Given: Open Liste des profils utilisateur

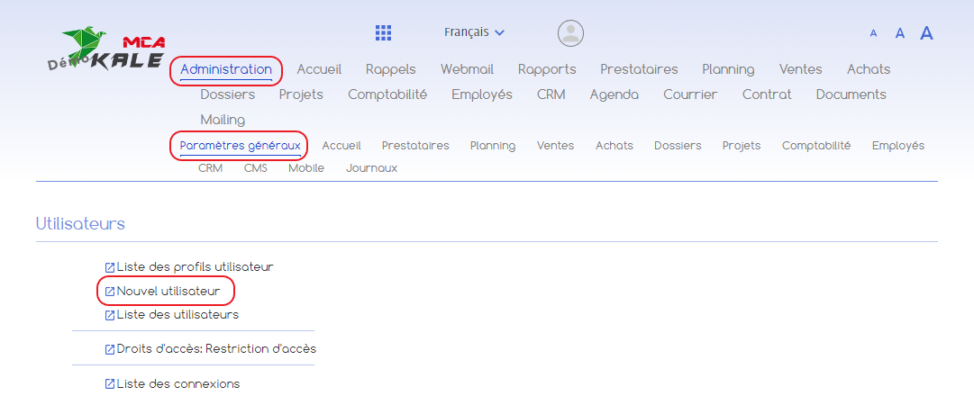Looking at the screenshot, I should pos(195,267).
